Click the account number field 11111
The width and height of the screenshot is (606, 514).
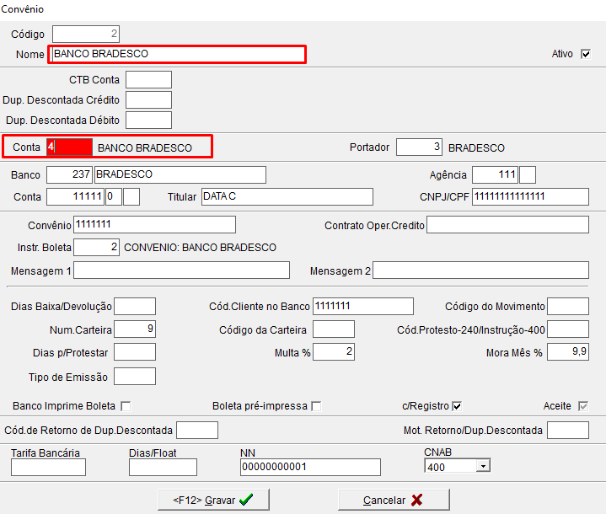75,196
